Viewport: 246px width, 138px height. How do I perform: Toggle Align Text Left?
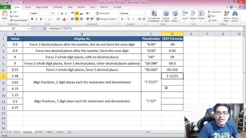pyautogui.click(x=72, y=19)
